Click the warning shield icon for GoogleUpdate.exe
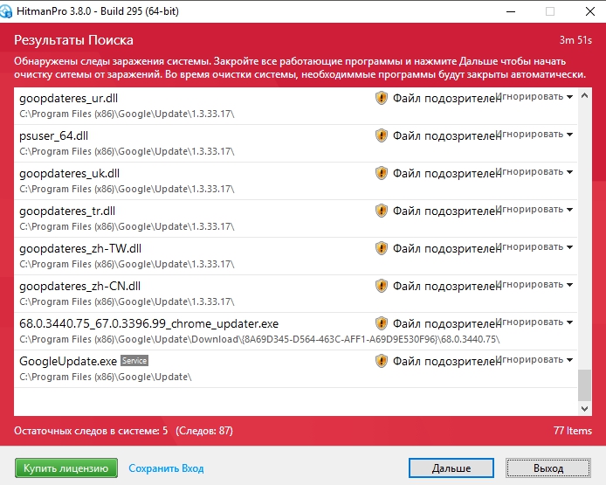606x485 pixels. [382, 360]
